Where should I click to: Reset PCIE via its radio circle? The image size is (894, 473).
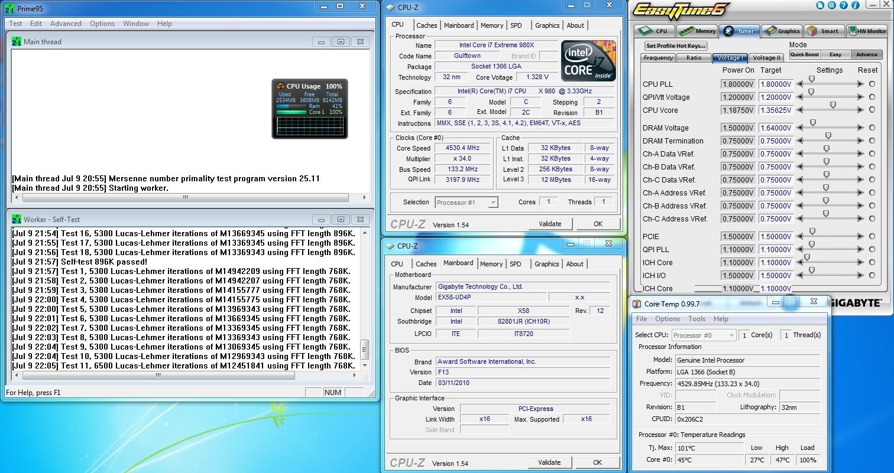point(872,236)
